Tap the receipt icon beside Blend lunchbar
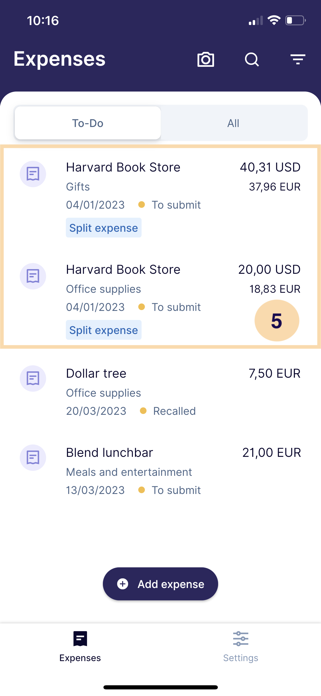This screenshot has height=696, width=321. point(33,458)
